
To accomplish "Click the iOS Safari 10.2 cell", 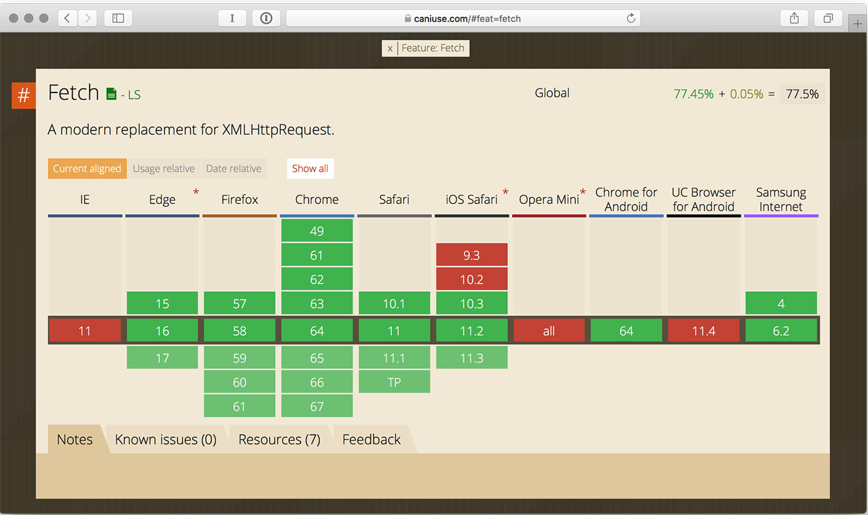I will (472, 279).
